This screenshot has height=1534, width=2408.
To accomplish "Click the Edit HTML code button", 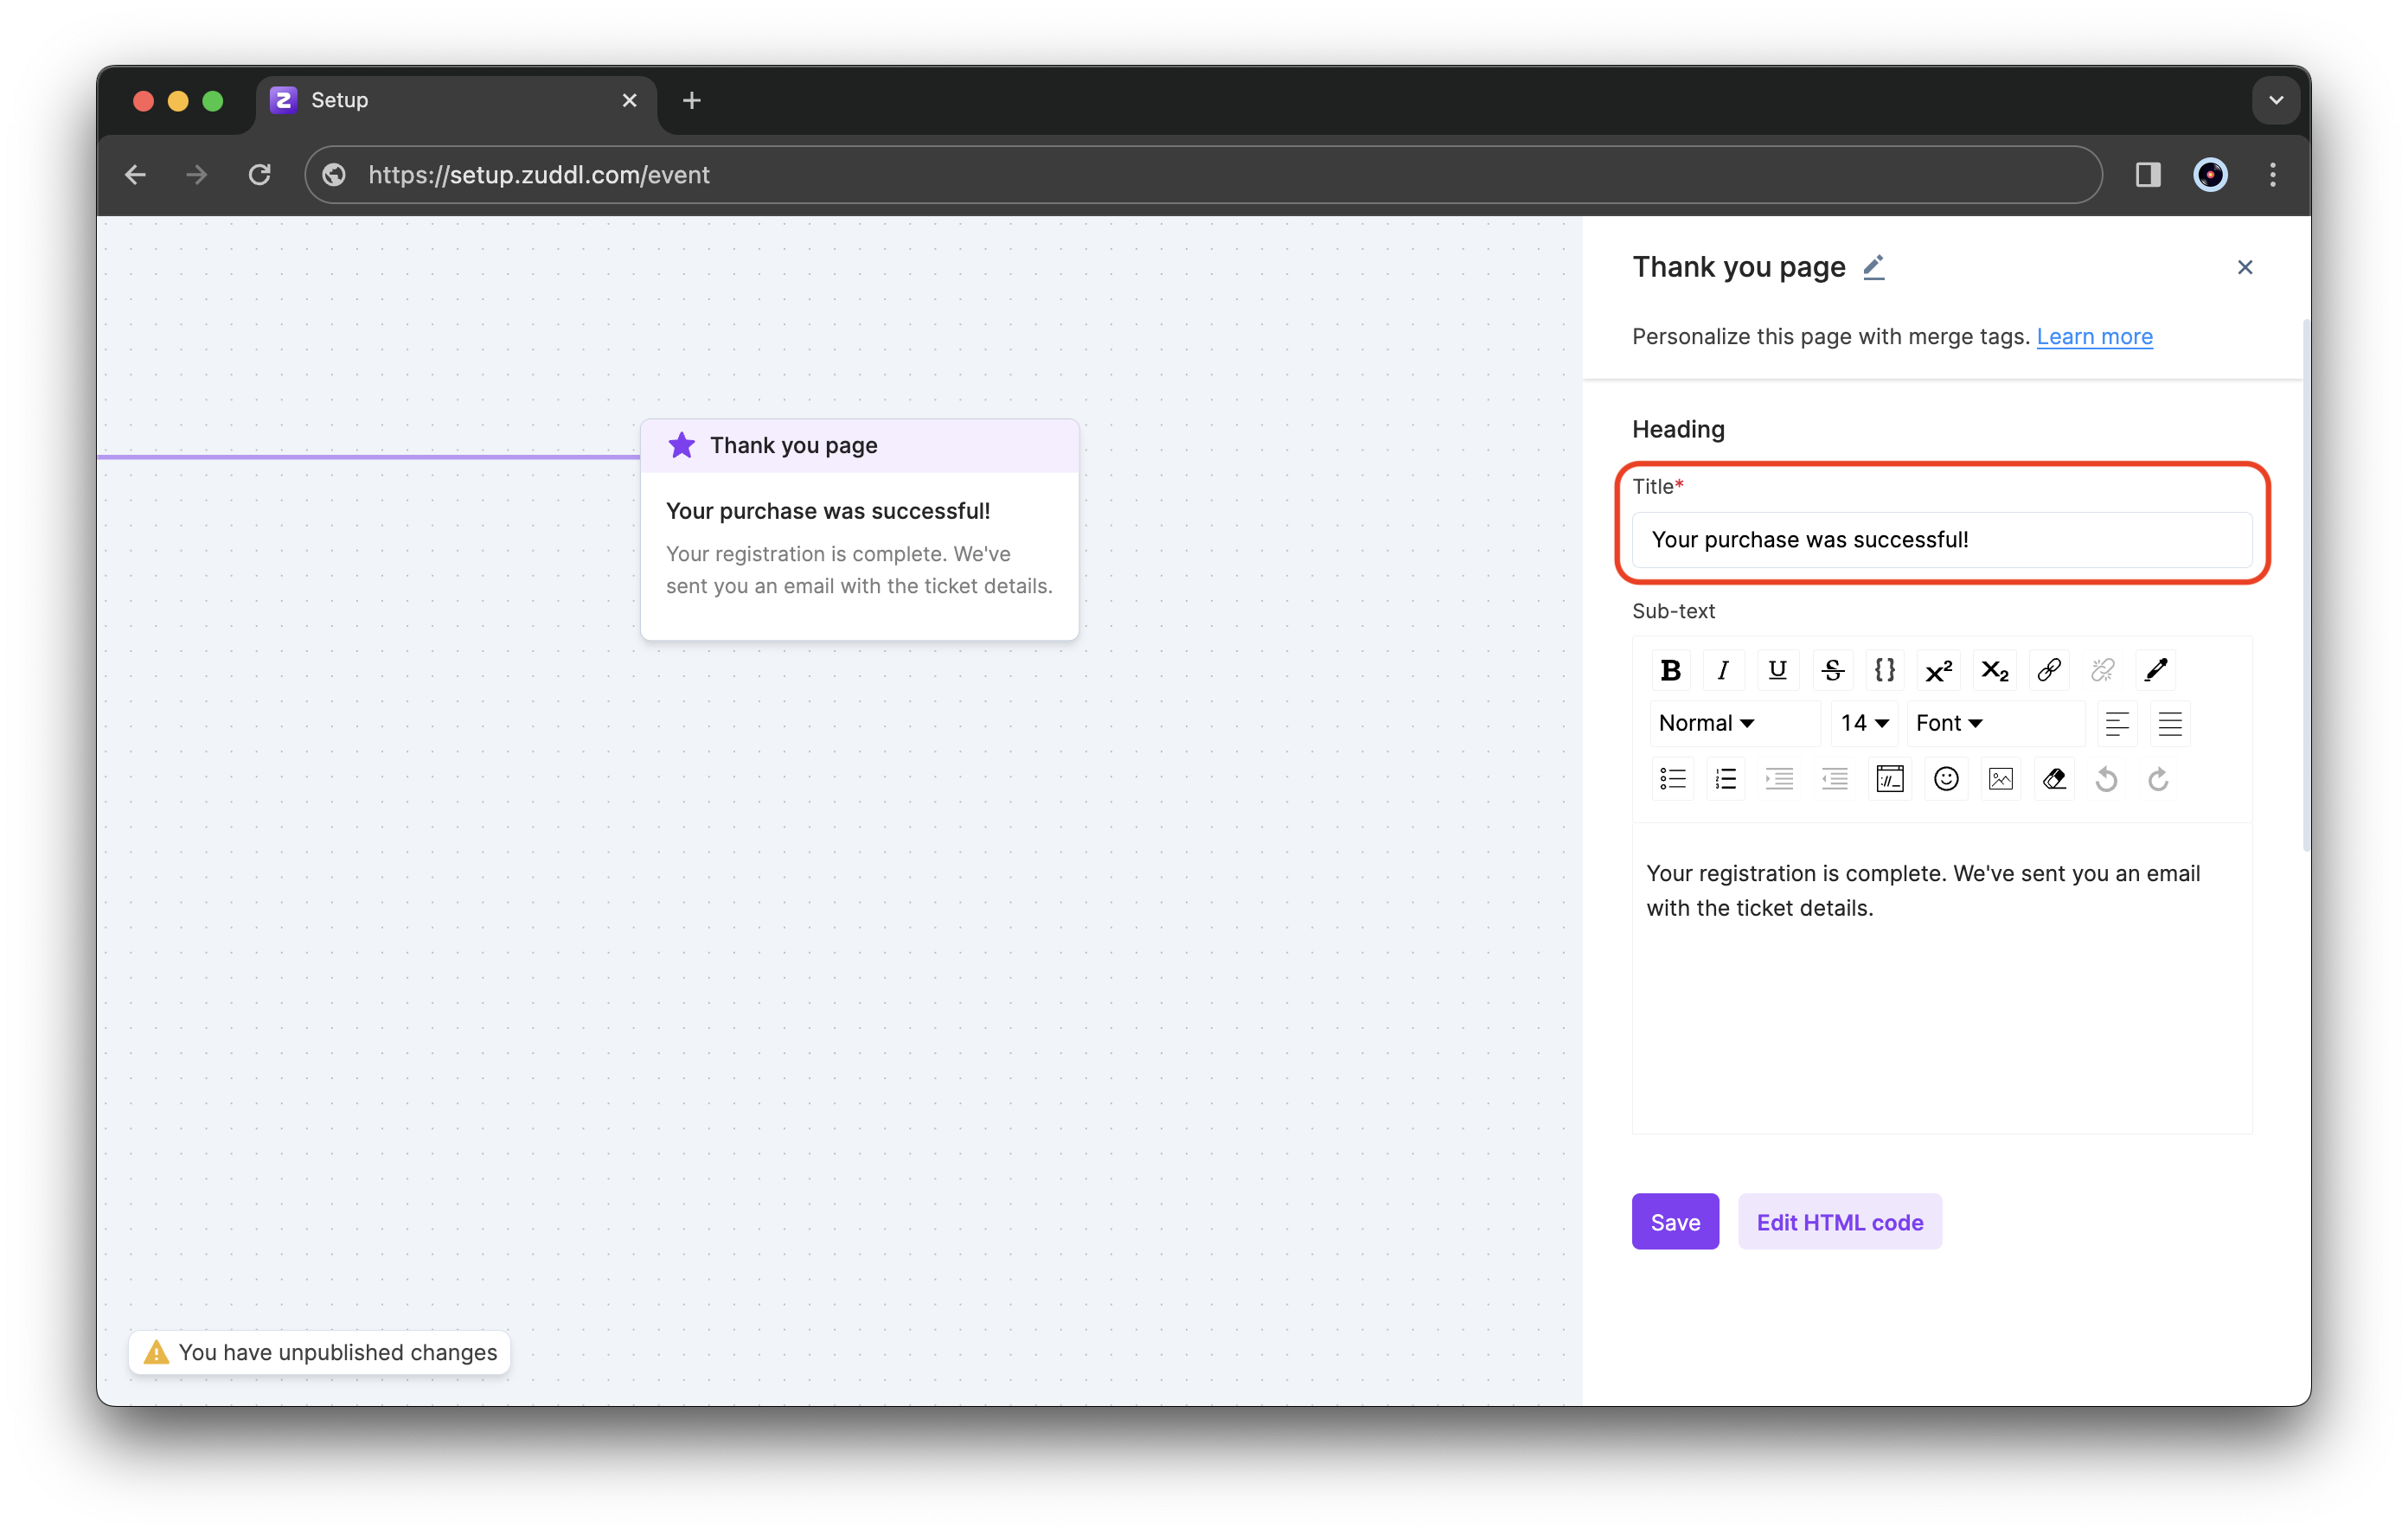I will (x=1840, y=1222).
